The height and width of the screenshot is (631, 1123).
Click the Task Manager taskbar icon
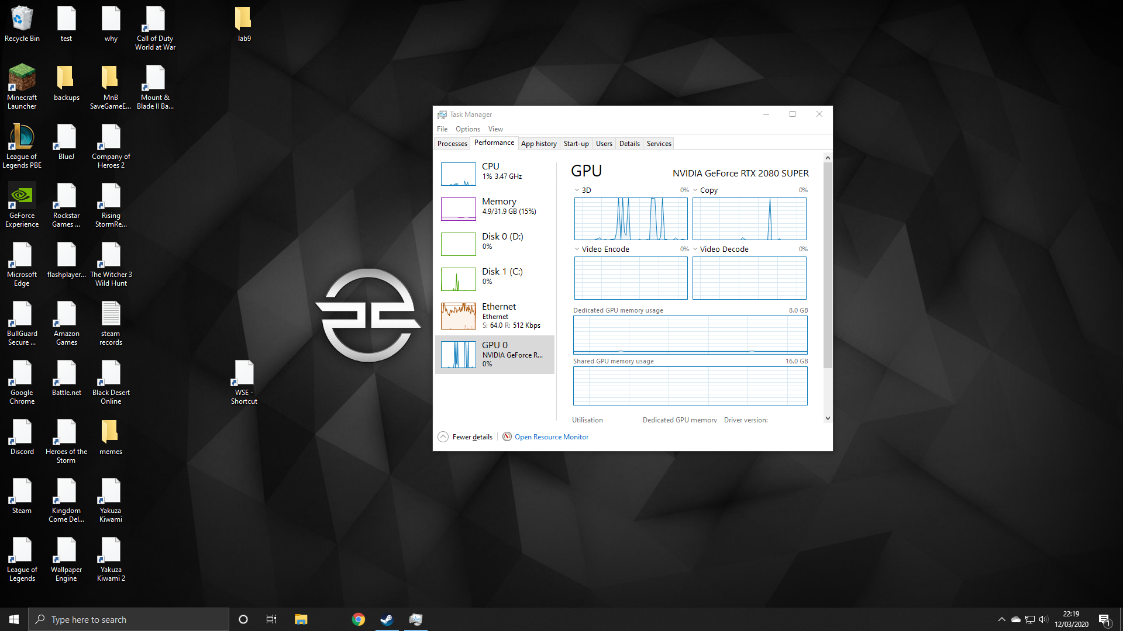pos(415,619)
